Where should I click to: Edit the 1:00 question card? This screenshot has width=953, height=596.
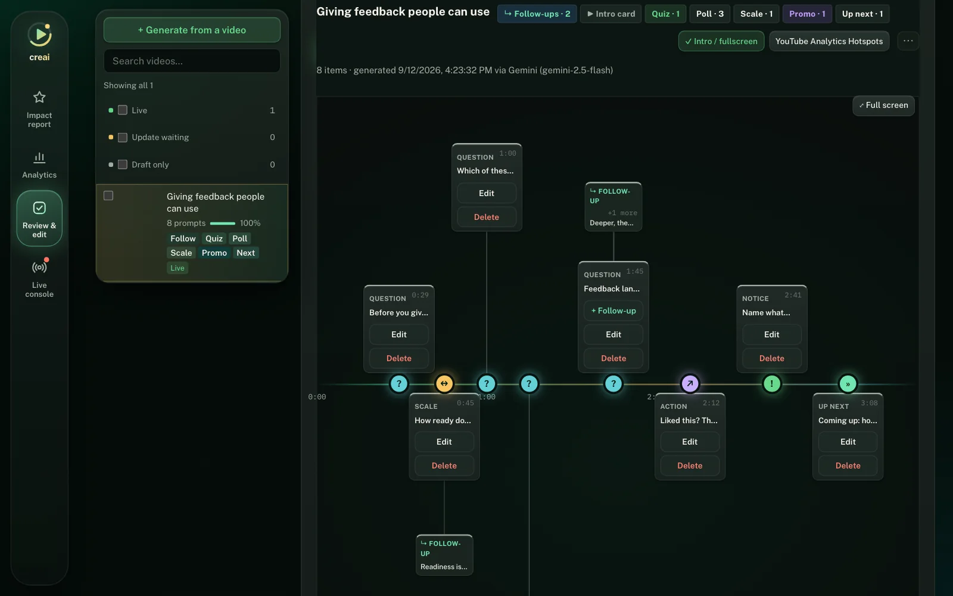487,193
